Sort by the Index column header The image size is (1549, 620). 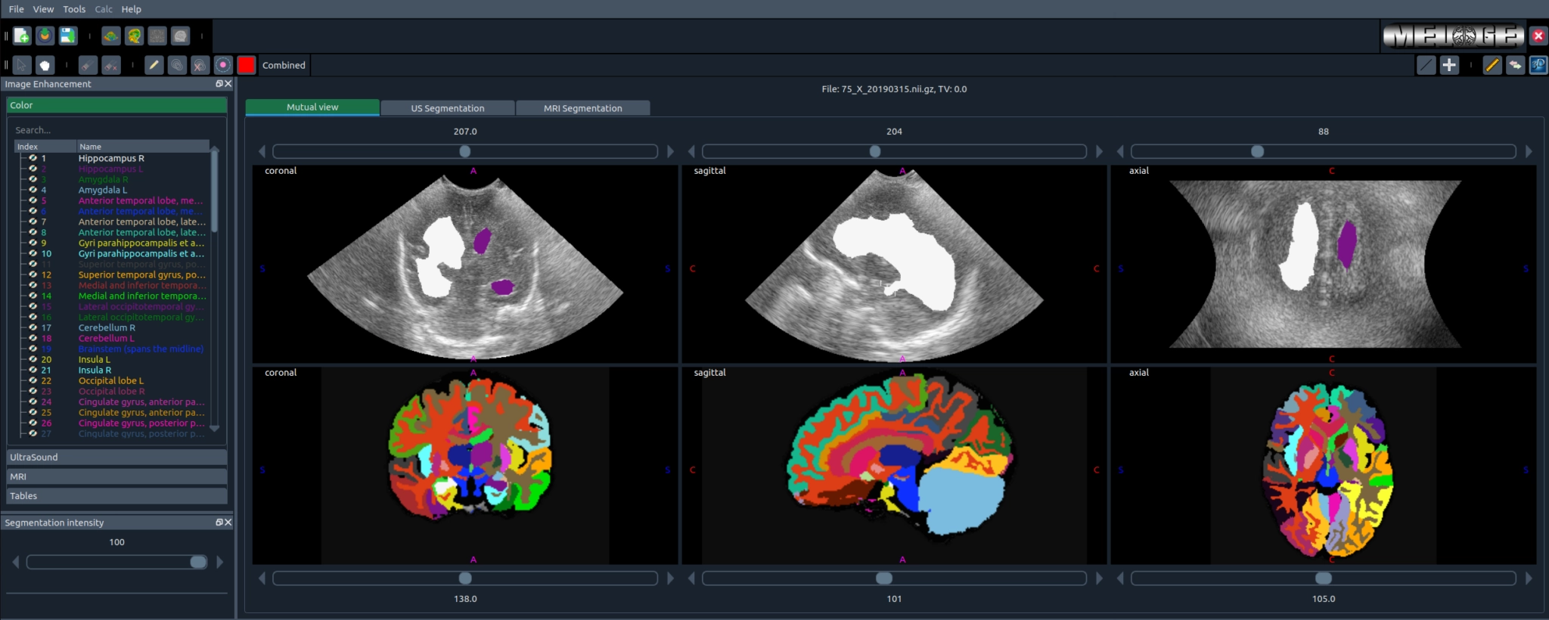[45, 147]
